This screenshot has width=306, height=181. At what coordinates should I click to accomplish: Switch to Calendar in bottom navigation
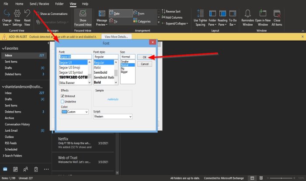(15, 169)
